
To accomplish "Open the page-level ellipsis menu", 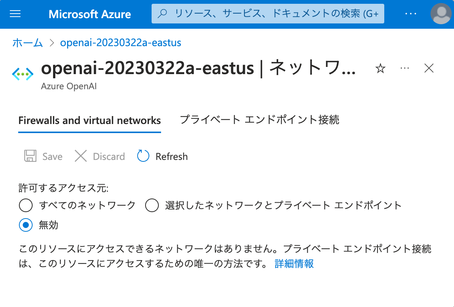I will pos(404,68).
